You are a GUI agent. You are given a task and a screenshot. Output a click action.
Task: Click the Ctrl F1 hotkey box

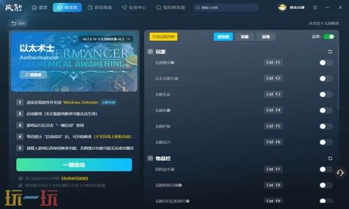273,63
